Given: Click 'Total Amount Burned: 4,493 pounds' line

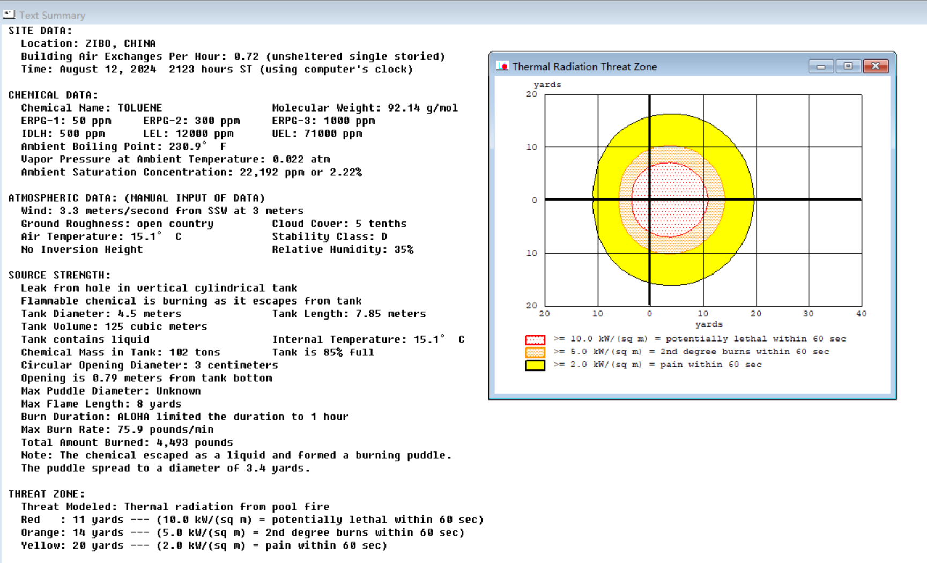Looking at the screenshot, I should pyautogui.click(x=127, y=442).
